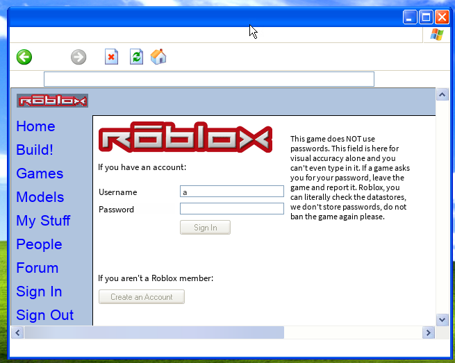Click into the Password field
The width and height of the screenshot is (455, 363).
(x=231, y=209)
